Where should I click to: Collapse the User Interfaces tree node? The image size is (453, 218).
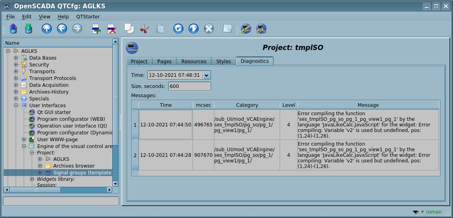(x=16, y=106)
